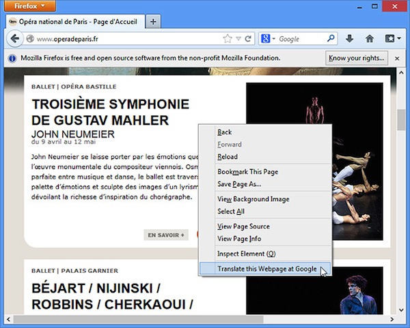Click the horizontal scrollbar right arrow

pyautogui.click(x=392, y=319)
